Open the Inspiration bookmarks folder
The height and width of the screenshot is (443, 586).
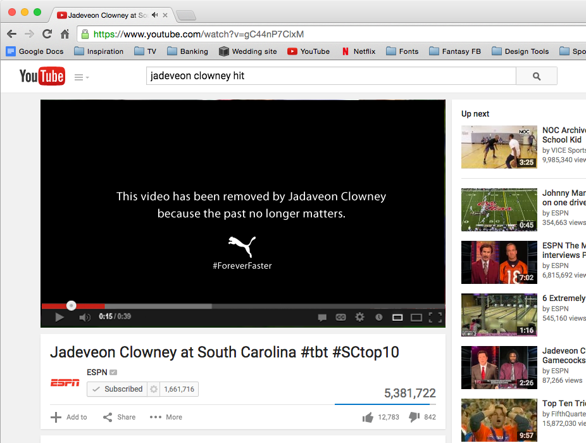point(99,51)
